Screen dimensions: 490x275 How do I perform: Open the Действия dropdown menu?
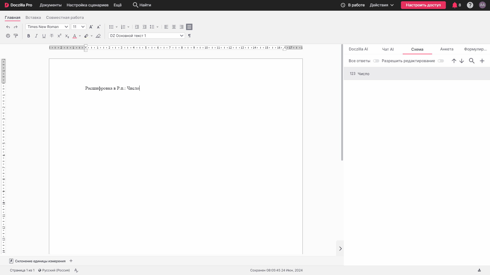382,5
